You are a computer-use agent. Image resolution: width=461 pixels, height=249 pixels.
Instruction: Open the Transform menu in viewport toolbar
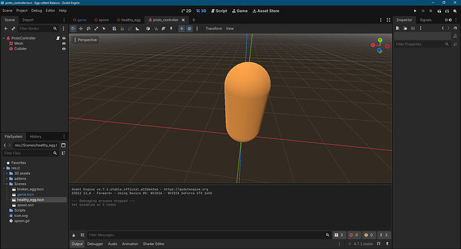pyautogui.click(x=214, y=29)
